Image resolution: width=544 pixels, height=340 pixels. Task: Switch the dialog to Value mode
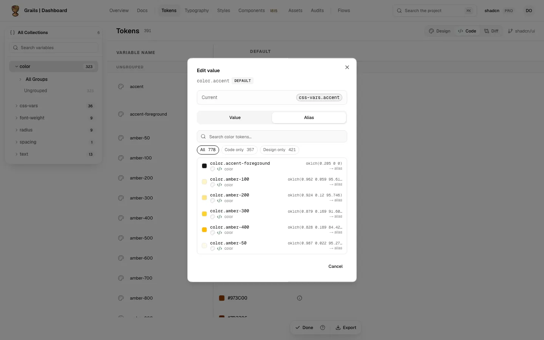click(x=235, y=117)
